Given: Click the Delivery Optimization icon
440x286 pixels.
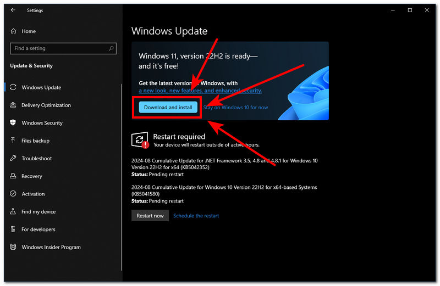Looking at the screenshot, I should 13,105.
